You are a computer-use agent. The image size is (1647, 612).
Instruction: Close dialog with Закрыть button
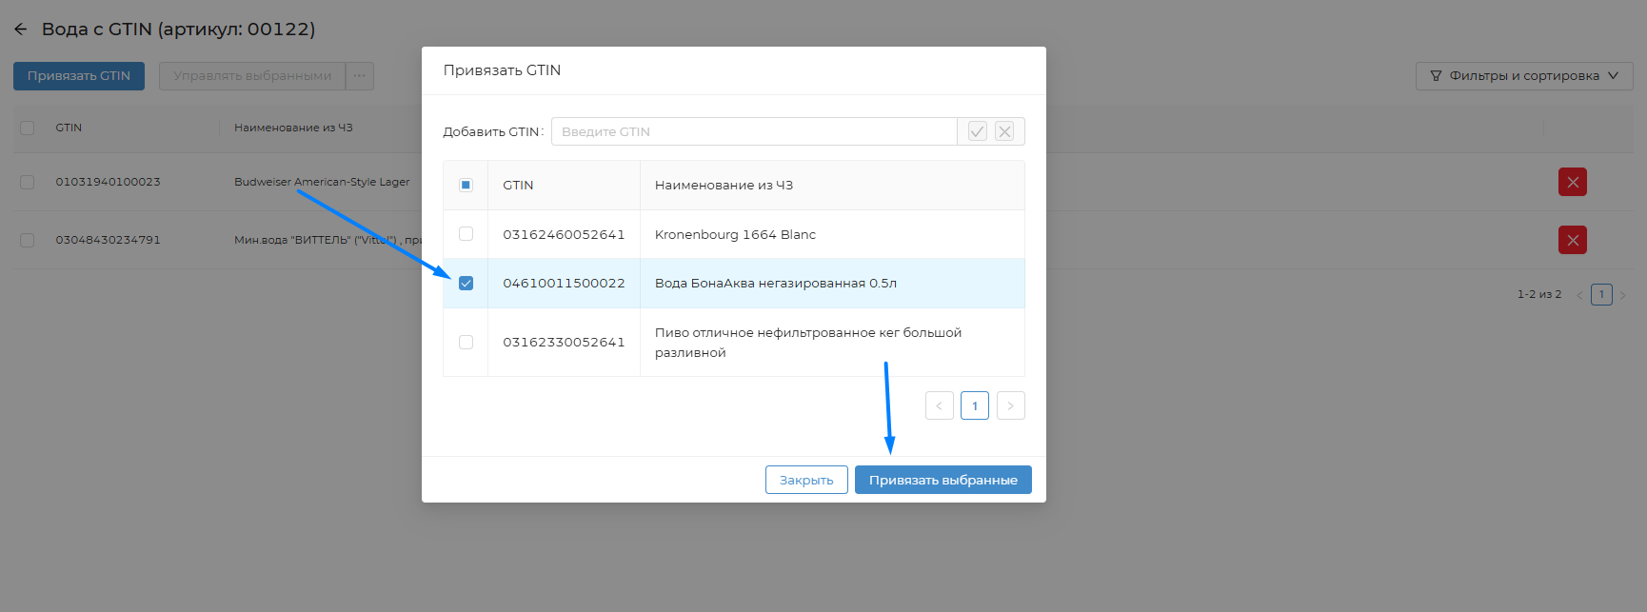pos(805,480)
